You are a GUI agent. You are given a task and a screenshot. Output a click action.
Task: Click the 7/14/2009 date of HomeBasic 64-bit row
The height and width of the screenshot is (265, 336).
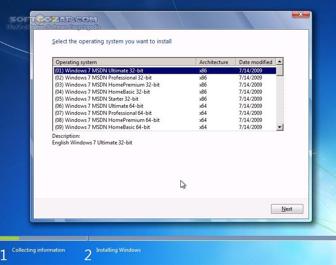coord(251,127)
